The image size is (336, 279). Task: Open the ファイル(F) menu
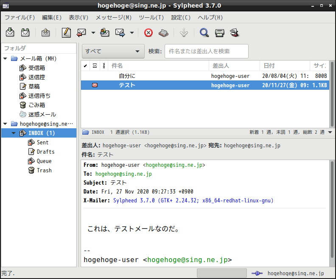point(20,17)
